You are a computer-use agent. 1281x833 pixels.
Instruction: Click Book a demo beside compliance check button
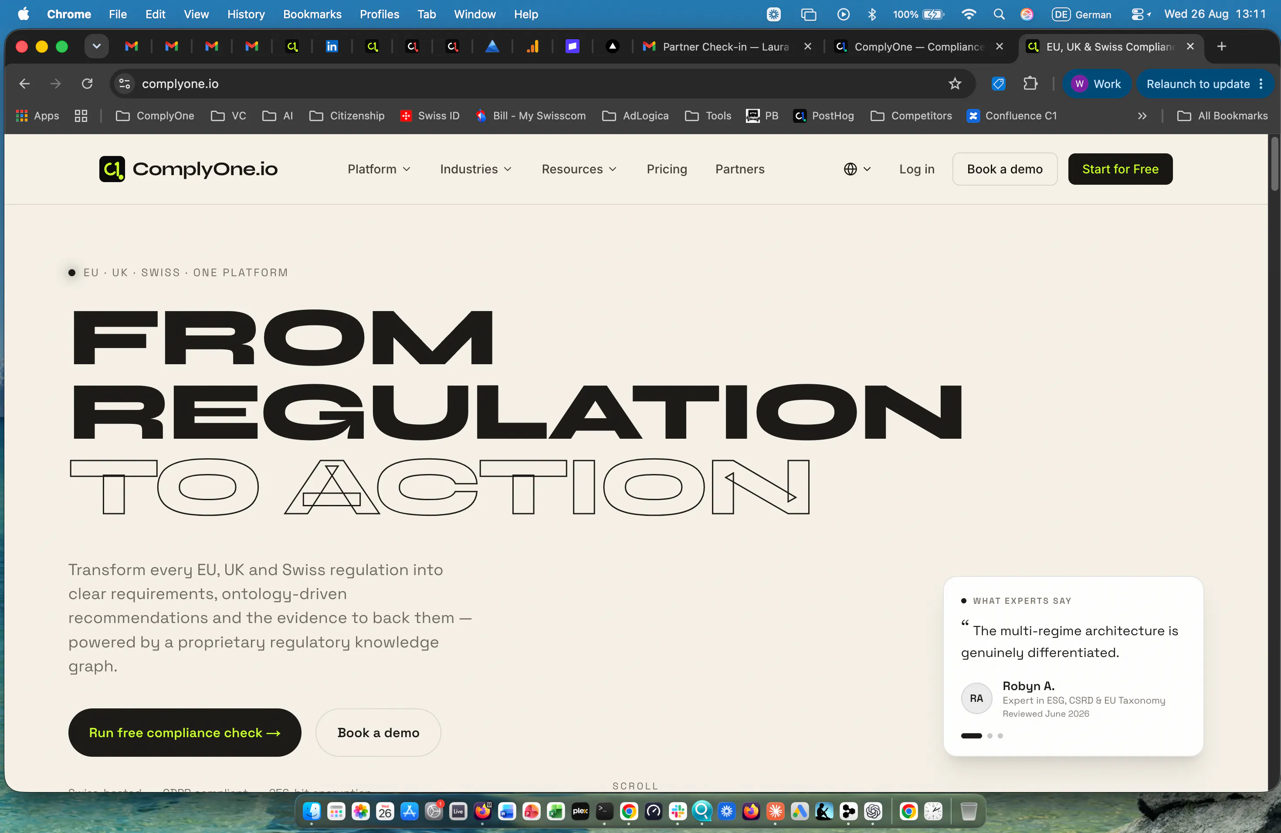[378, 732]
